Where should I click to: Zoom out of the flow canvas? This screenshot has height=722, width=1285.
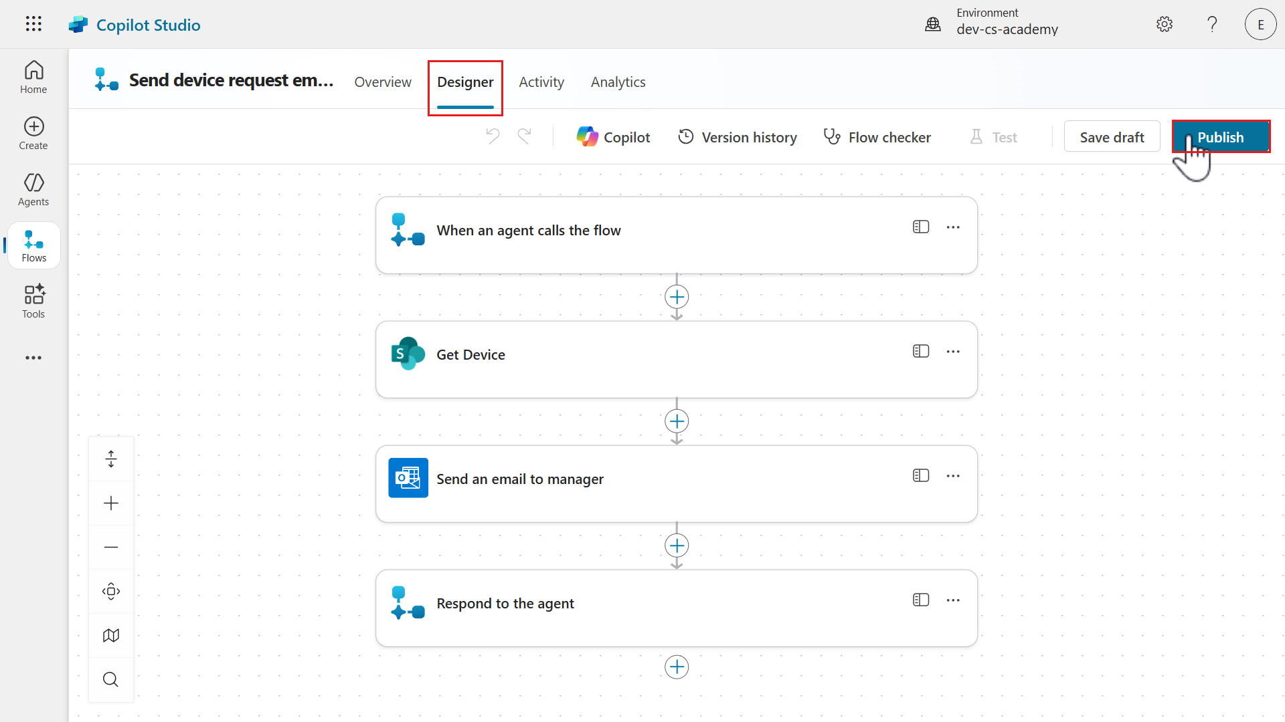click(x=111, y=547)
